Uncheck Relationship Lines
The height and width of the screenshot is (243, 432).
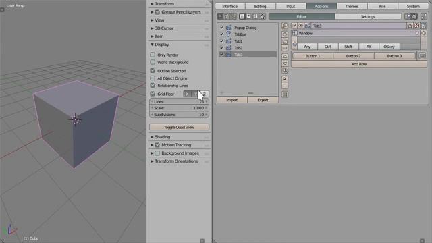tap(153, 86)
